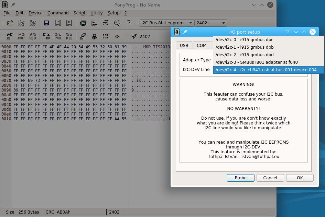This screenshot has width=325, height=217.
Task: Open the File menu
Action: click(x=7, y=13)
